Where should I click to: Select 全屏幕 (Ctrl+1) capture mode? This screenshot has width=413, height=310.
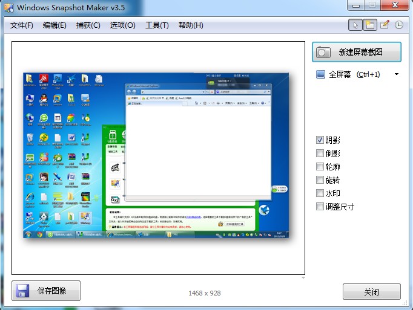[x=354, y=74]
